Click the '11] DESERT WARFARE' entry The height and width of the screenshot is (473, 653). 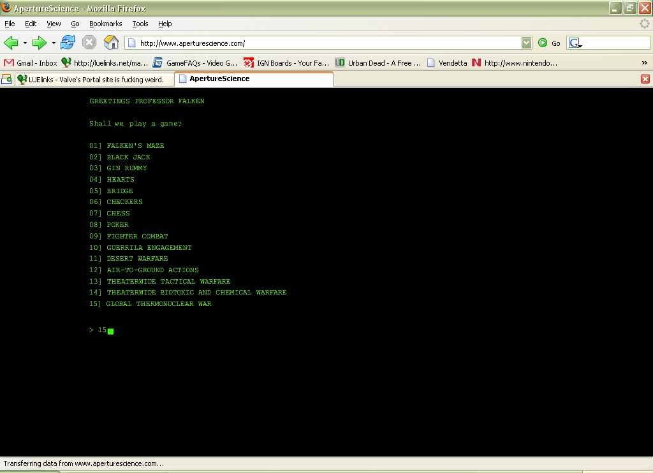129,259
